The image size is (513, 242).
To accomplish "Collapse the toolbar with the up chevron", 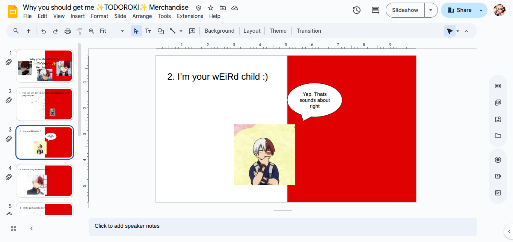I will point(466,31).
